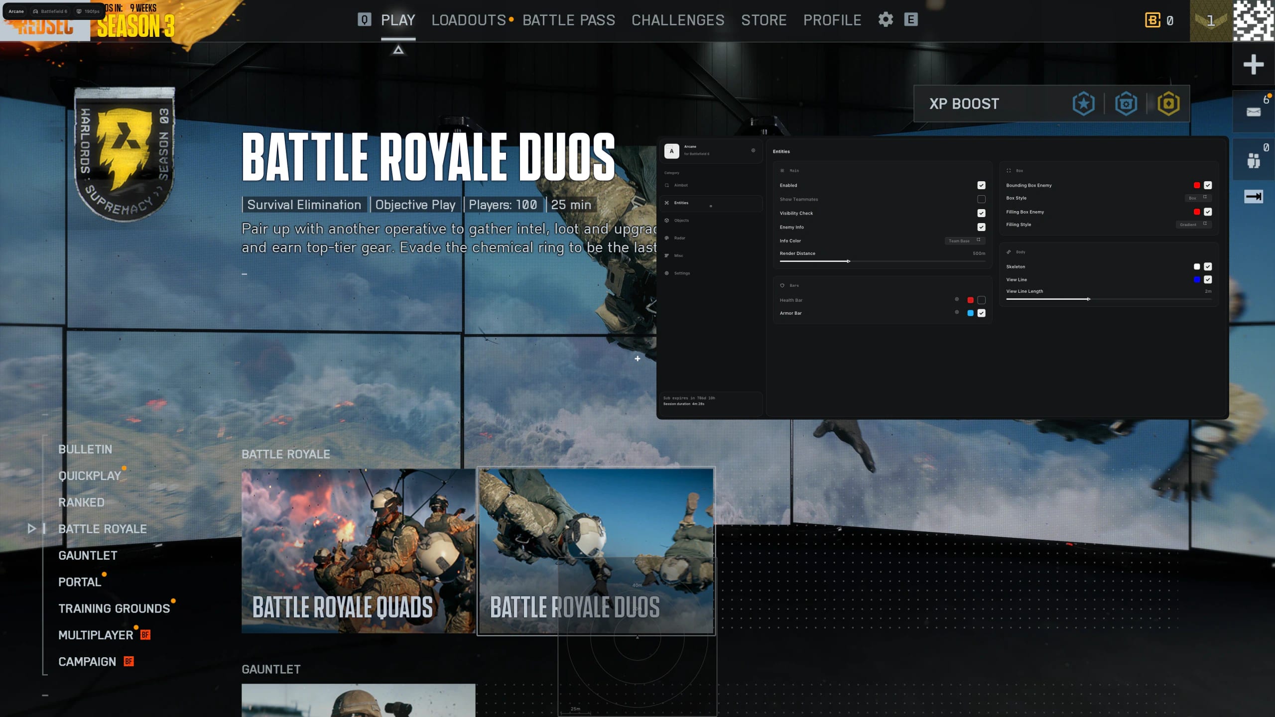Toggle the Bounding Box Enemy checkbox
The image size is (1275, 717).
point(1208,185)
